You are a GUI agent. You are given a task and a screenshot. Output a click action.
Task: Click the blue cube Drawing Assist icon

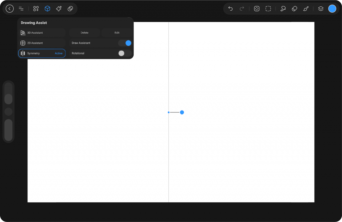[47, 9]
